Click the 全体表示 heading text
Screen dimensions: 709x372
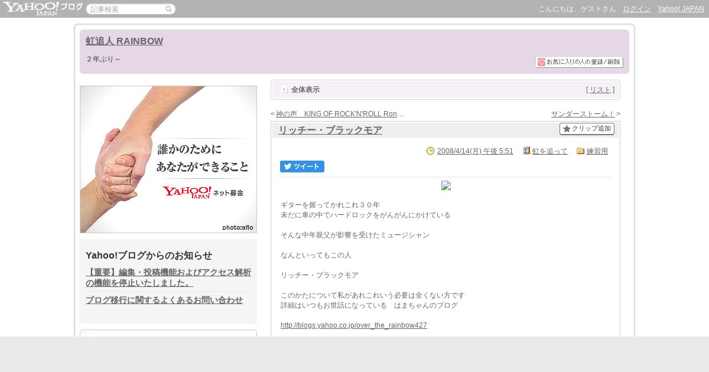pos(305,90)
